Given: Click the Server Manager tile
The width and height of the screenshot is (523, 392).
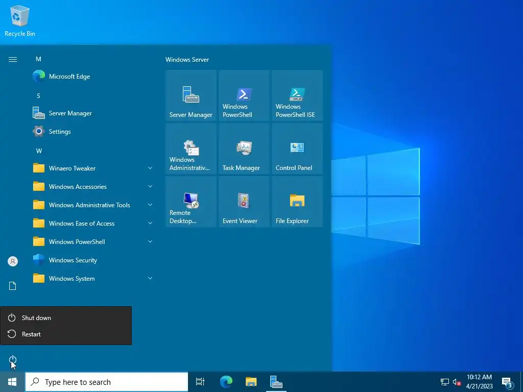Looking at the screenshot, I should [x=191, y=95].
